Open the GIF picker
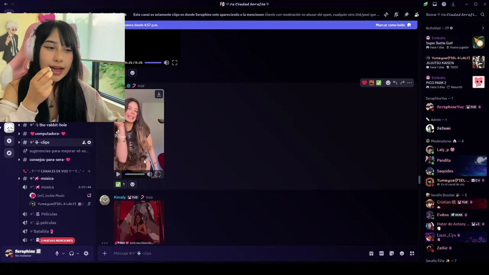 click(x=381, y=253)
